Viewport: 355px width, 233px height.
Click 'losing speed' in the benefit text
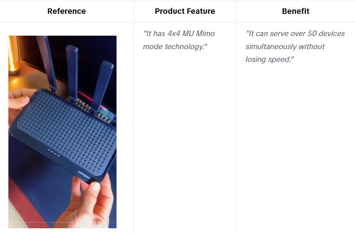tap(269, 59)
